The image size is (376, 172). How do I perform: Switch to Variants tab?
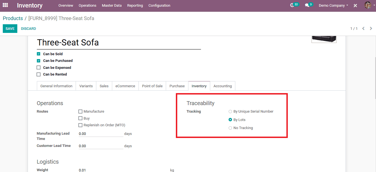[x=86, y=86]
